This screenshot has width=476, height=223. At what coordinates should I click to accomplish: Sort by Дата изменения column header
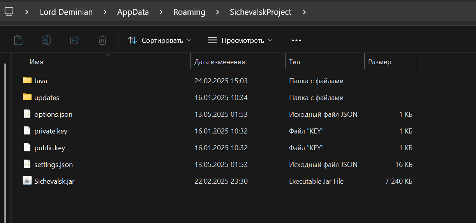coord(220,62)
